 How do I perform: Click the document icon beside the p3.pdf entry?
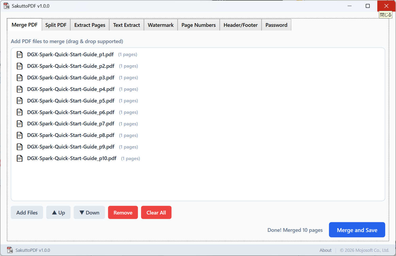tap(20, 78)
